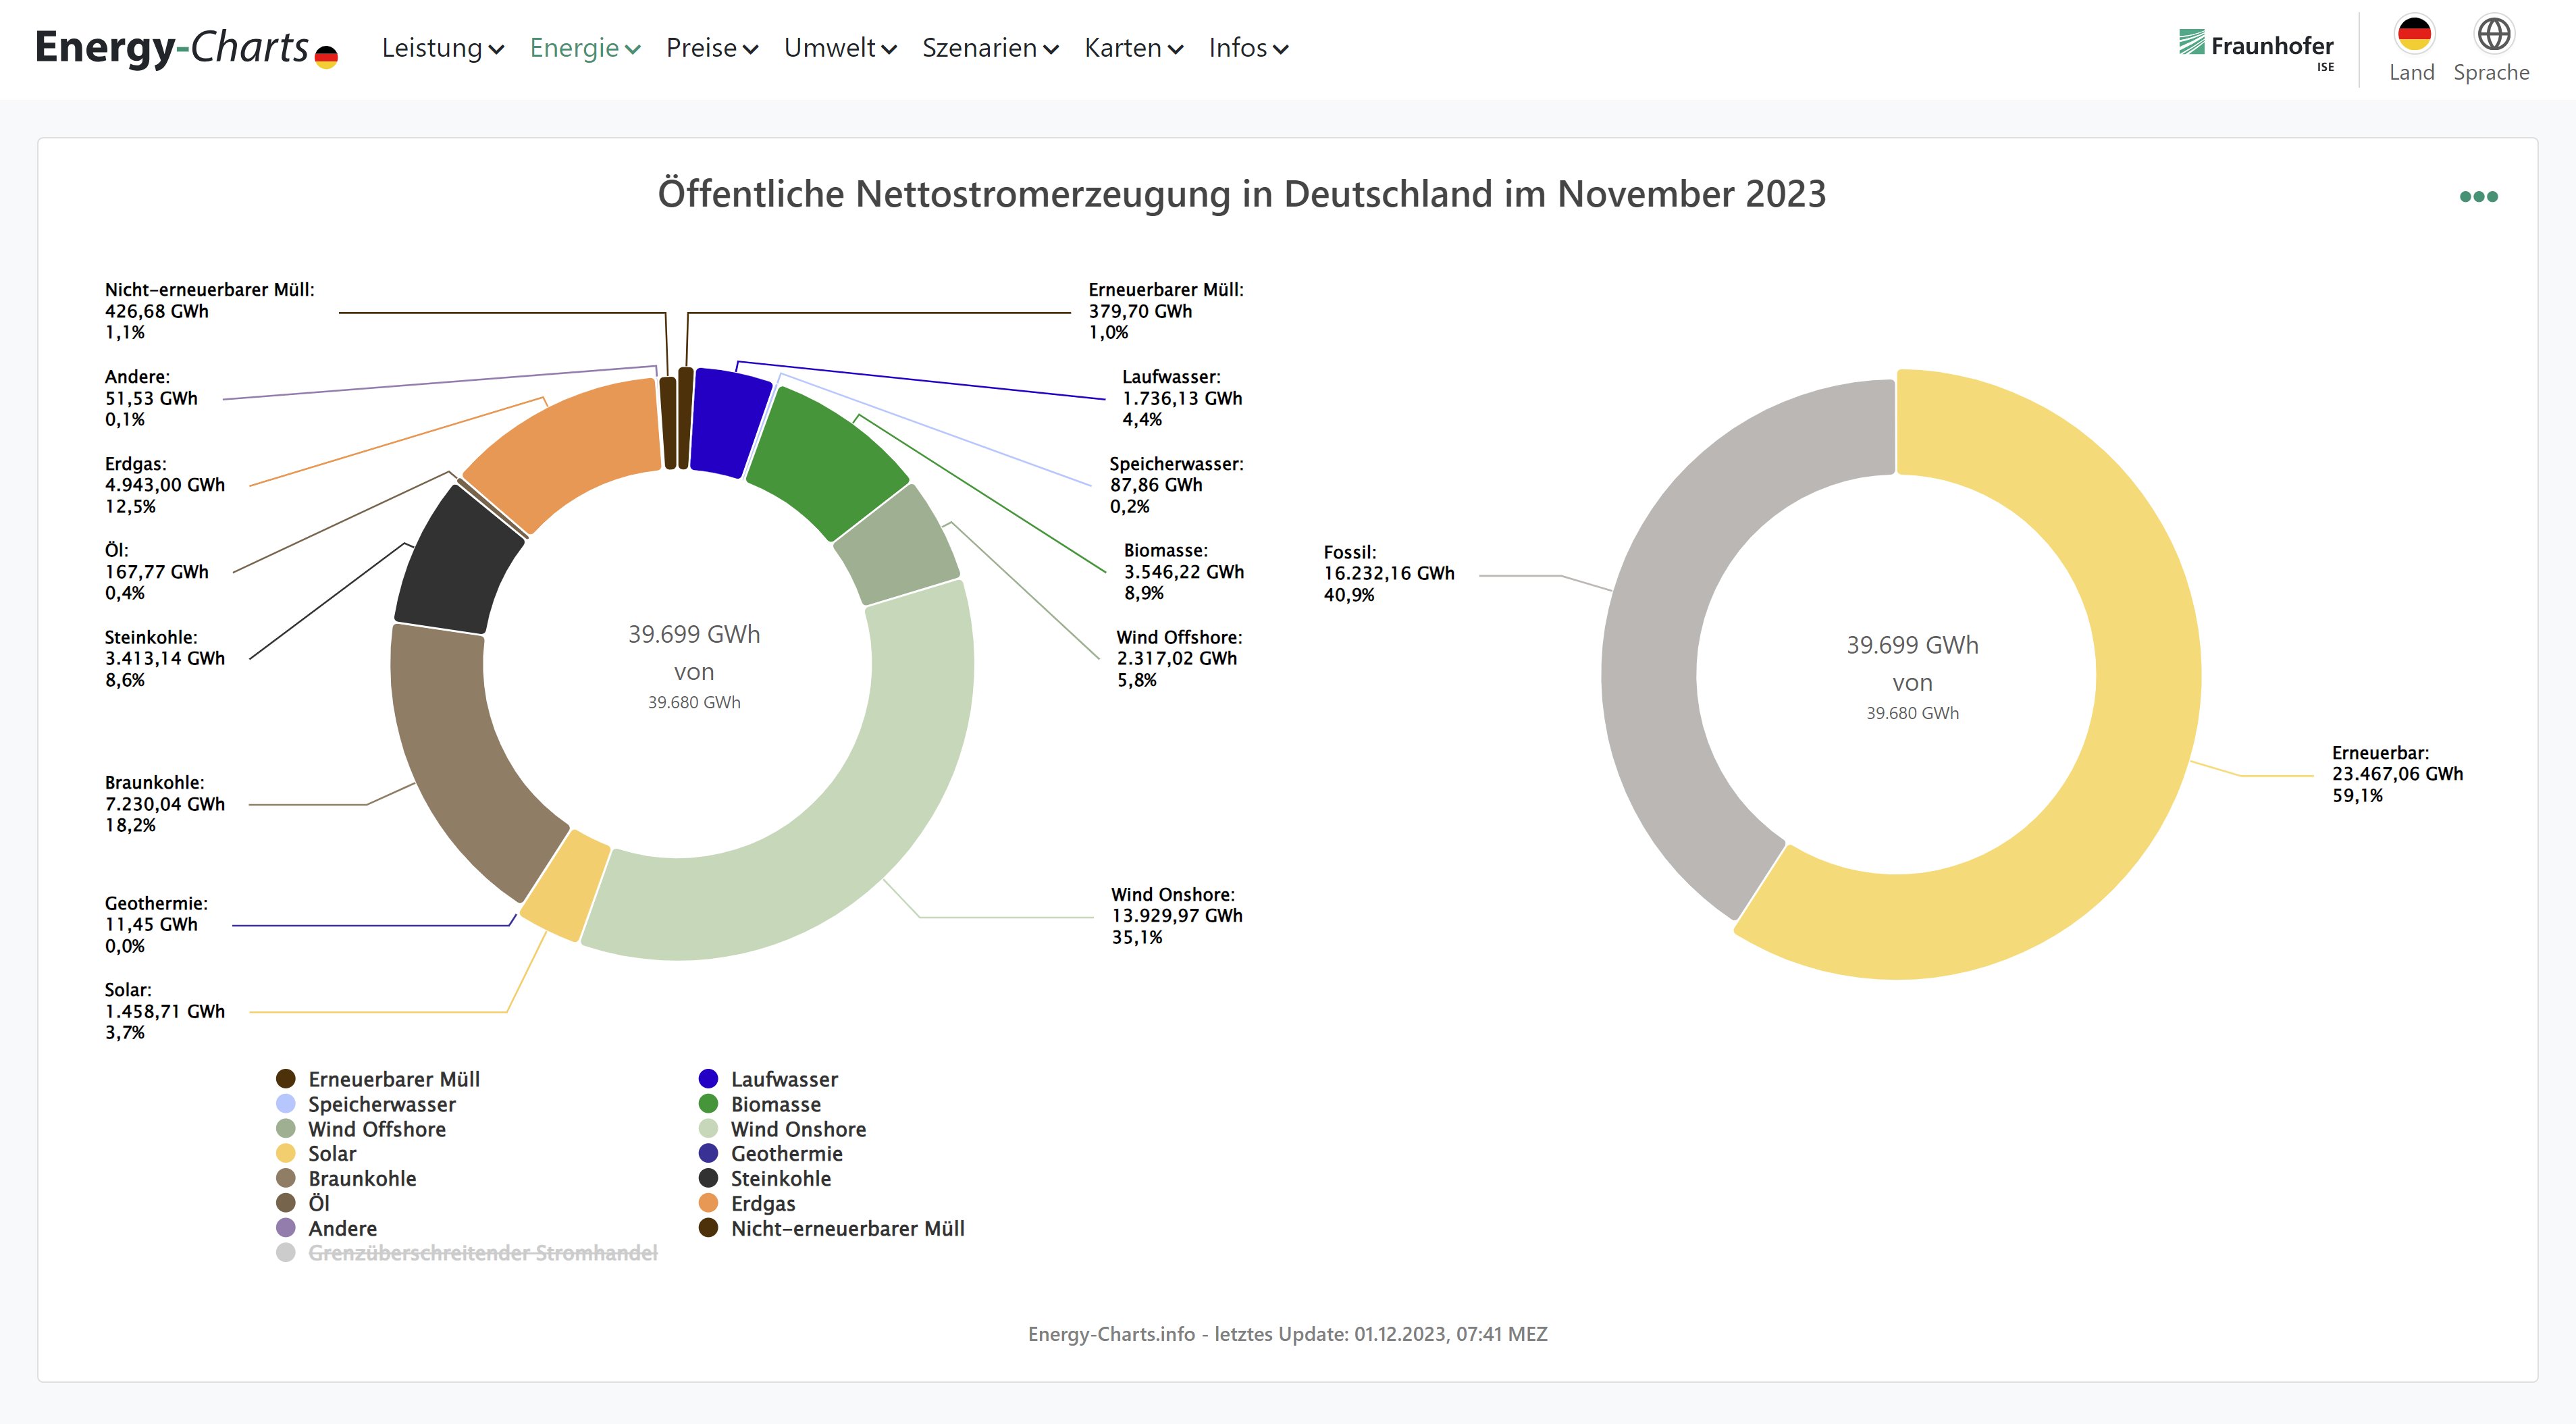The width and height of the screenshot is (2576, 1424).
Task: Click the Fraunhofer ISE logo
Action: coord(2256,47)
